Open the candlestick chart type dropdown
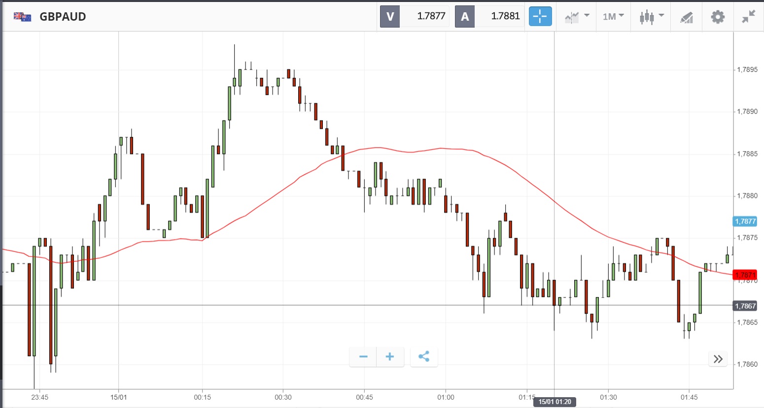 pyautogui.click(x=652, y=17)
